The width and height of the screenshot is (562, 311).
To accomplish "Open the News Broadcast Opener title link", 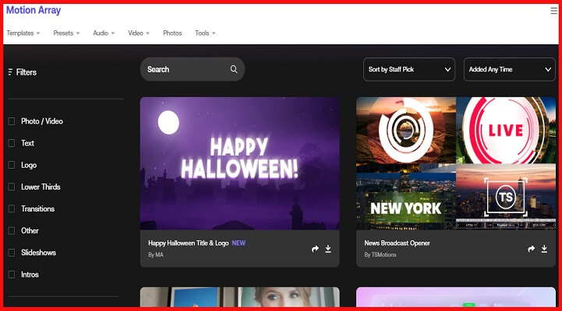I will click(397, 243).
